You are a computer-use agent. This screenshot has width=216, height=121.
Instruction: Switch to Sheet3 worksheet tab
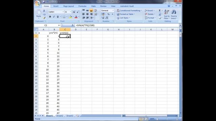click(x=70, y=116)
